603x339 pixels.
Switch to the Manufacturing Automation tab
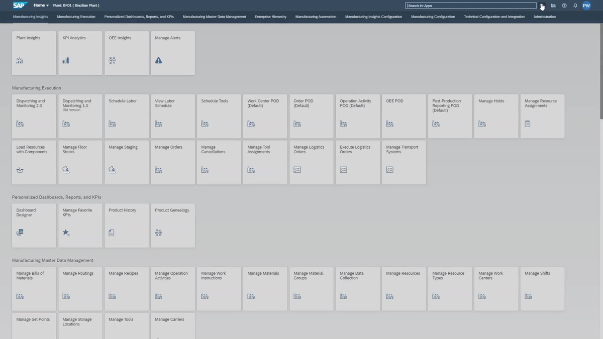[x=316, y=17]
